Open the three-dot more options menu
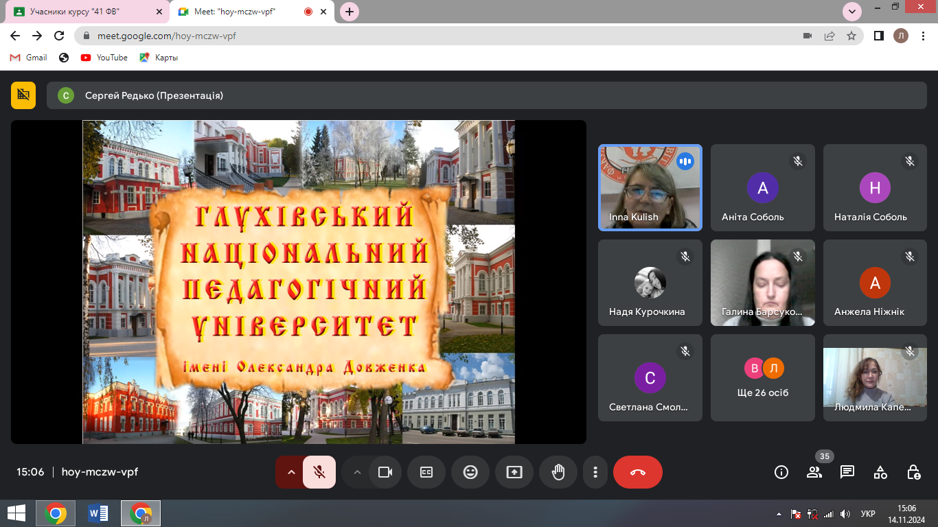Viewport: 938px width, 527px height. pos(595,472)
